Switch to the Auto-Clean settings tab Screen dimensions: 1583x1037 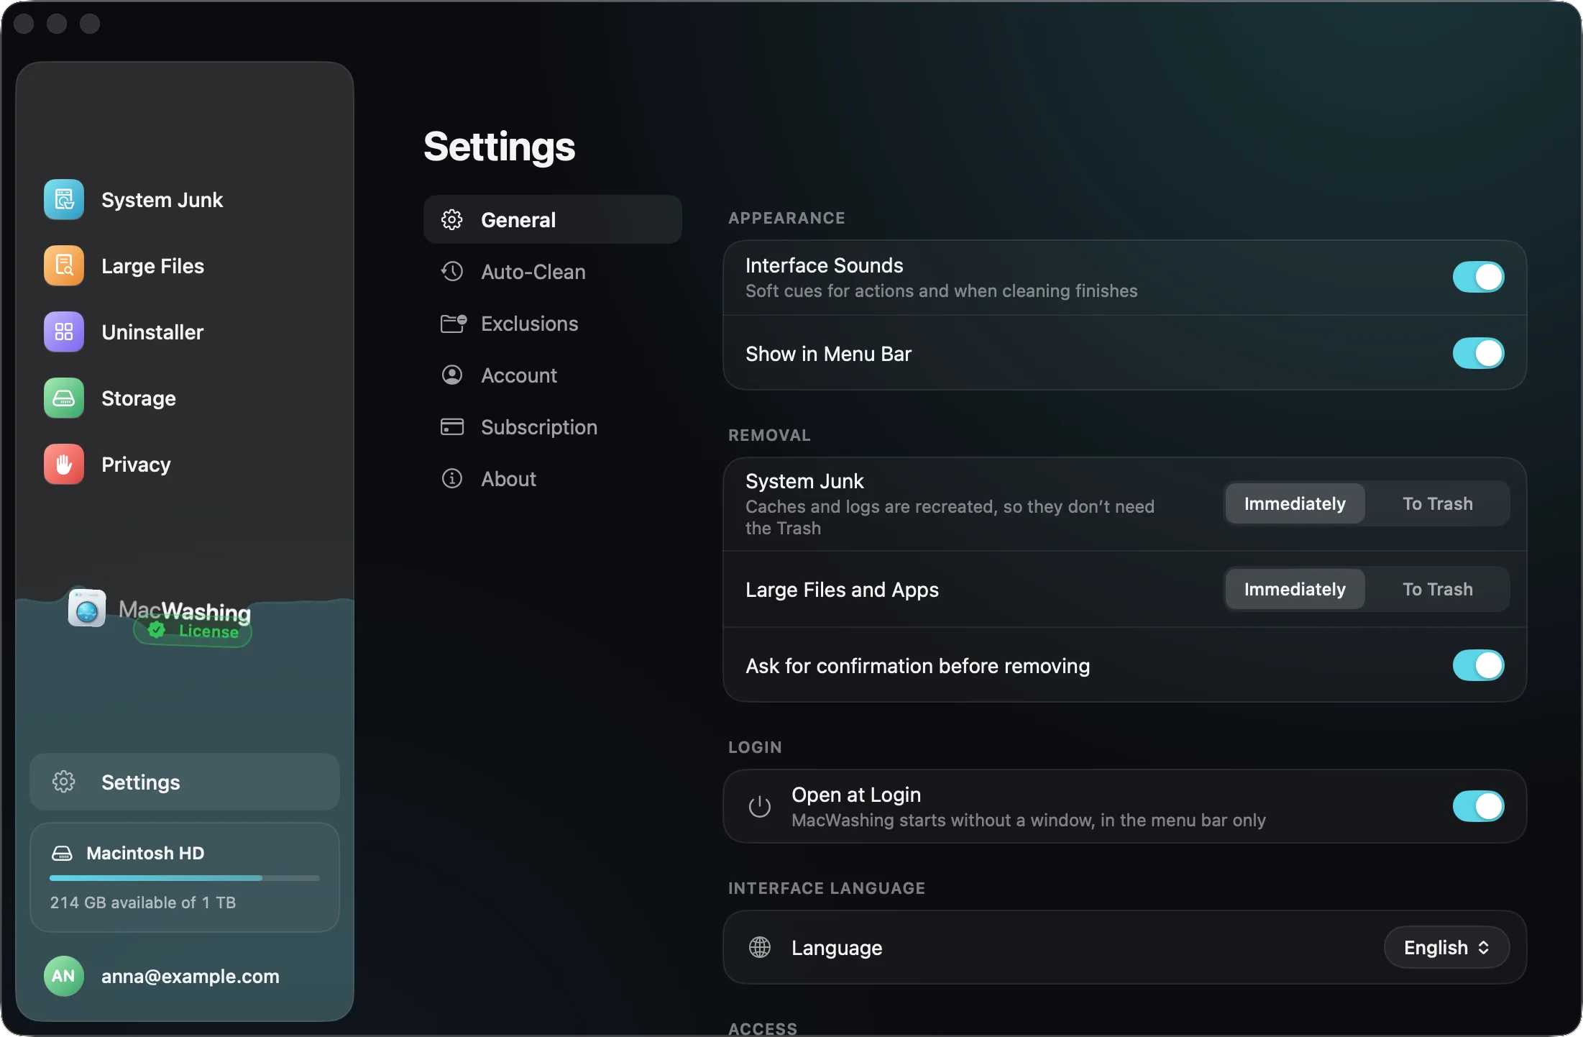point(552,272)
